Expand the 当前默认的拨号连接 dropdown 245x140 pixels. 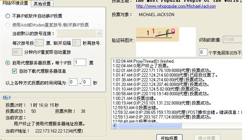[x=99, y=33]
